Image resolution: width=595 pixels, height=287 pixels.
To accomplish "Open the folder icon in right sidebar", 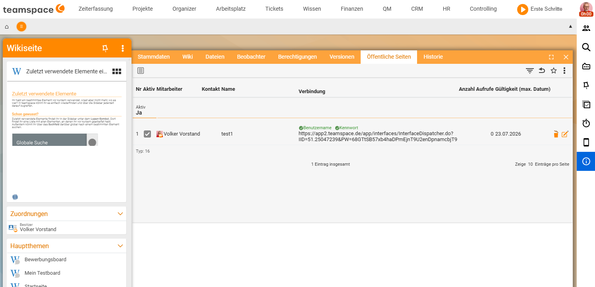I will pyautogui.click(x=586, y=66).
